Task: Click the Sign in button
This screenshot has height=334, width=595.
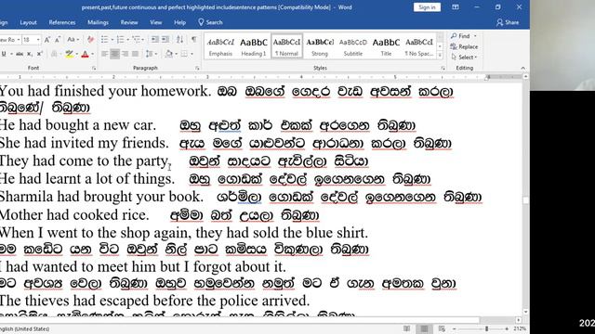Action: click(427, 7)
